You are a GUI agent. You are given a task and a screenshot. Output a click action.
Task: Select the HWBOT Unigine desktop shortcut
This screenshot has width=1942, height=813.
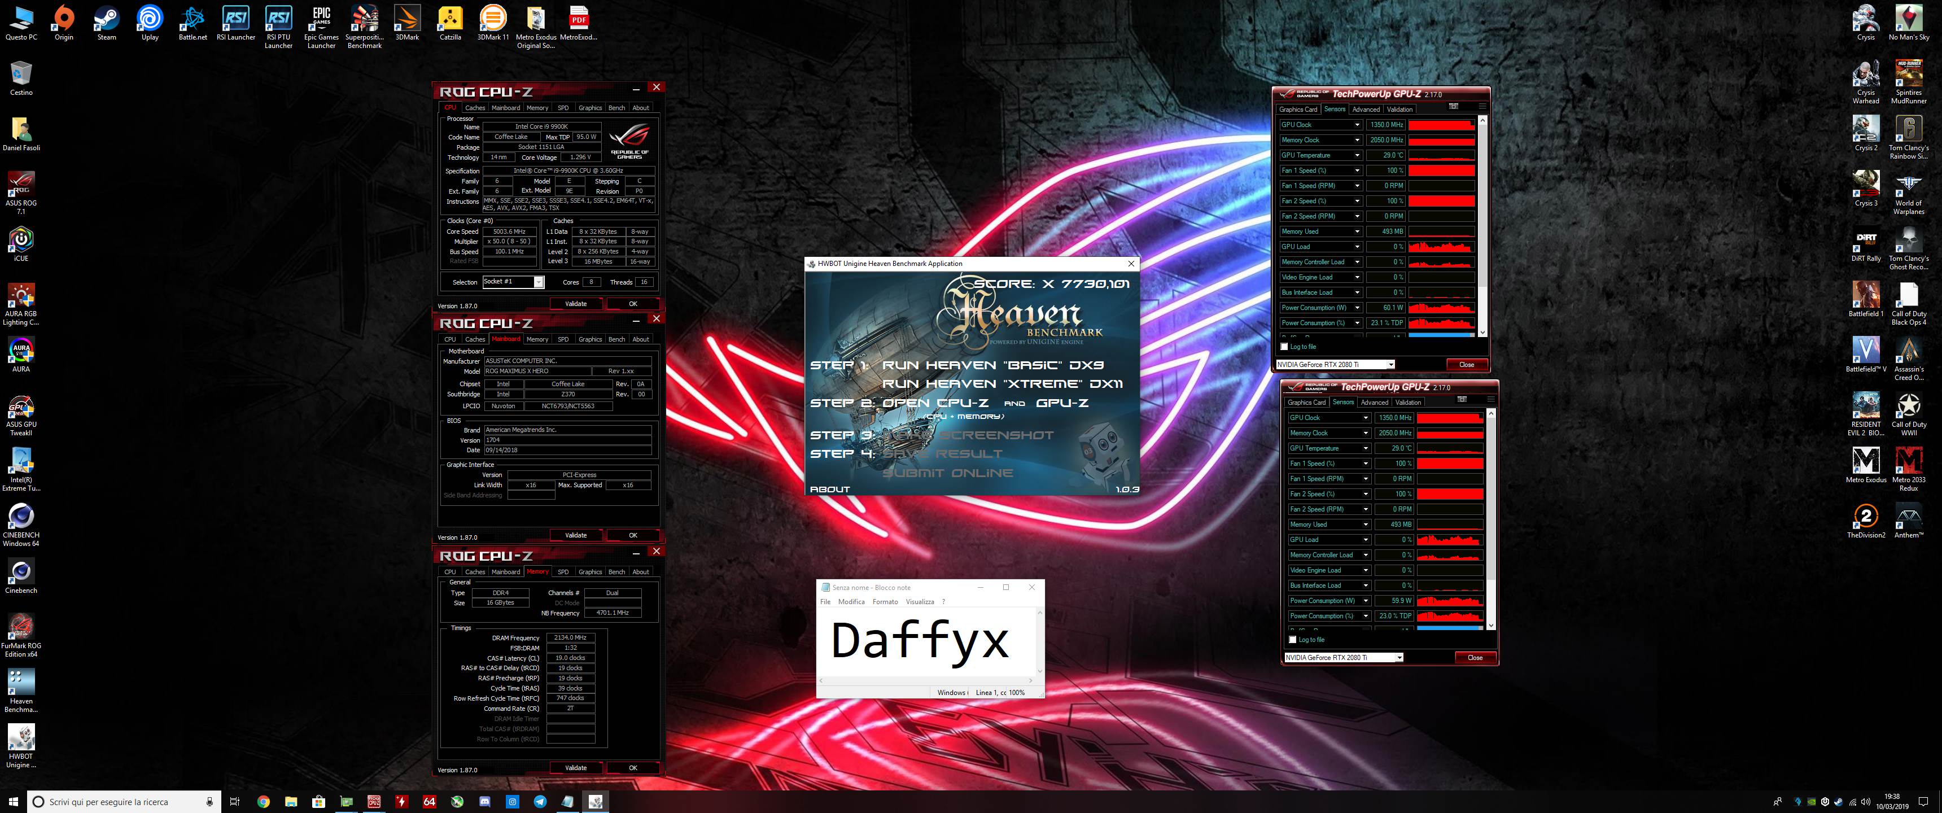point(21,748)
